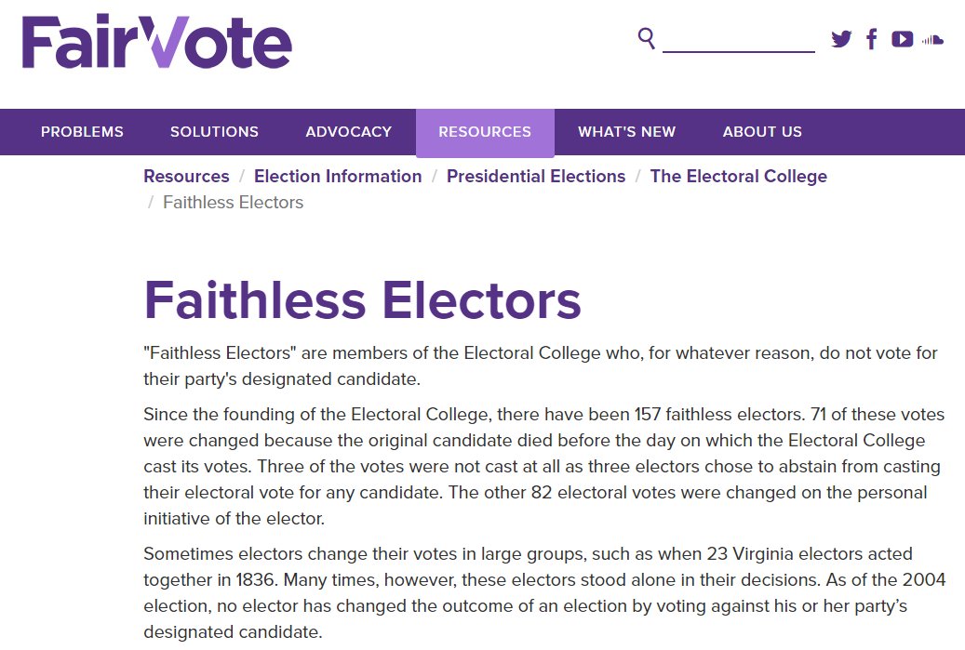Click the Faithless Electors page heading
The width and height of the screenshot is (965, 650).
tap(362, 300)
